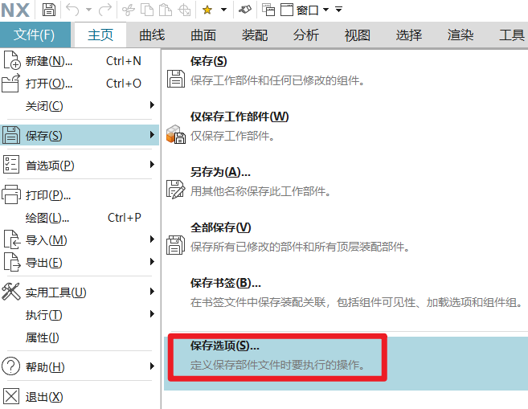This screenshot has width=528, height=409.
Task: Click the 另存为 pencil disk icon
Action: (175, 189)
